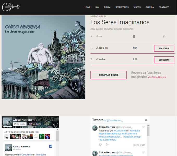Click Twitter widget info icon
The height and width of the screenshot is (156, 177).
(x=146, y=120)
